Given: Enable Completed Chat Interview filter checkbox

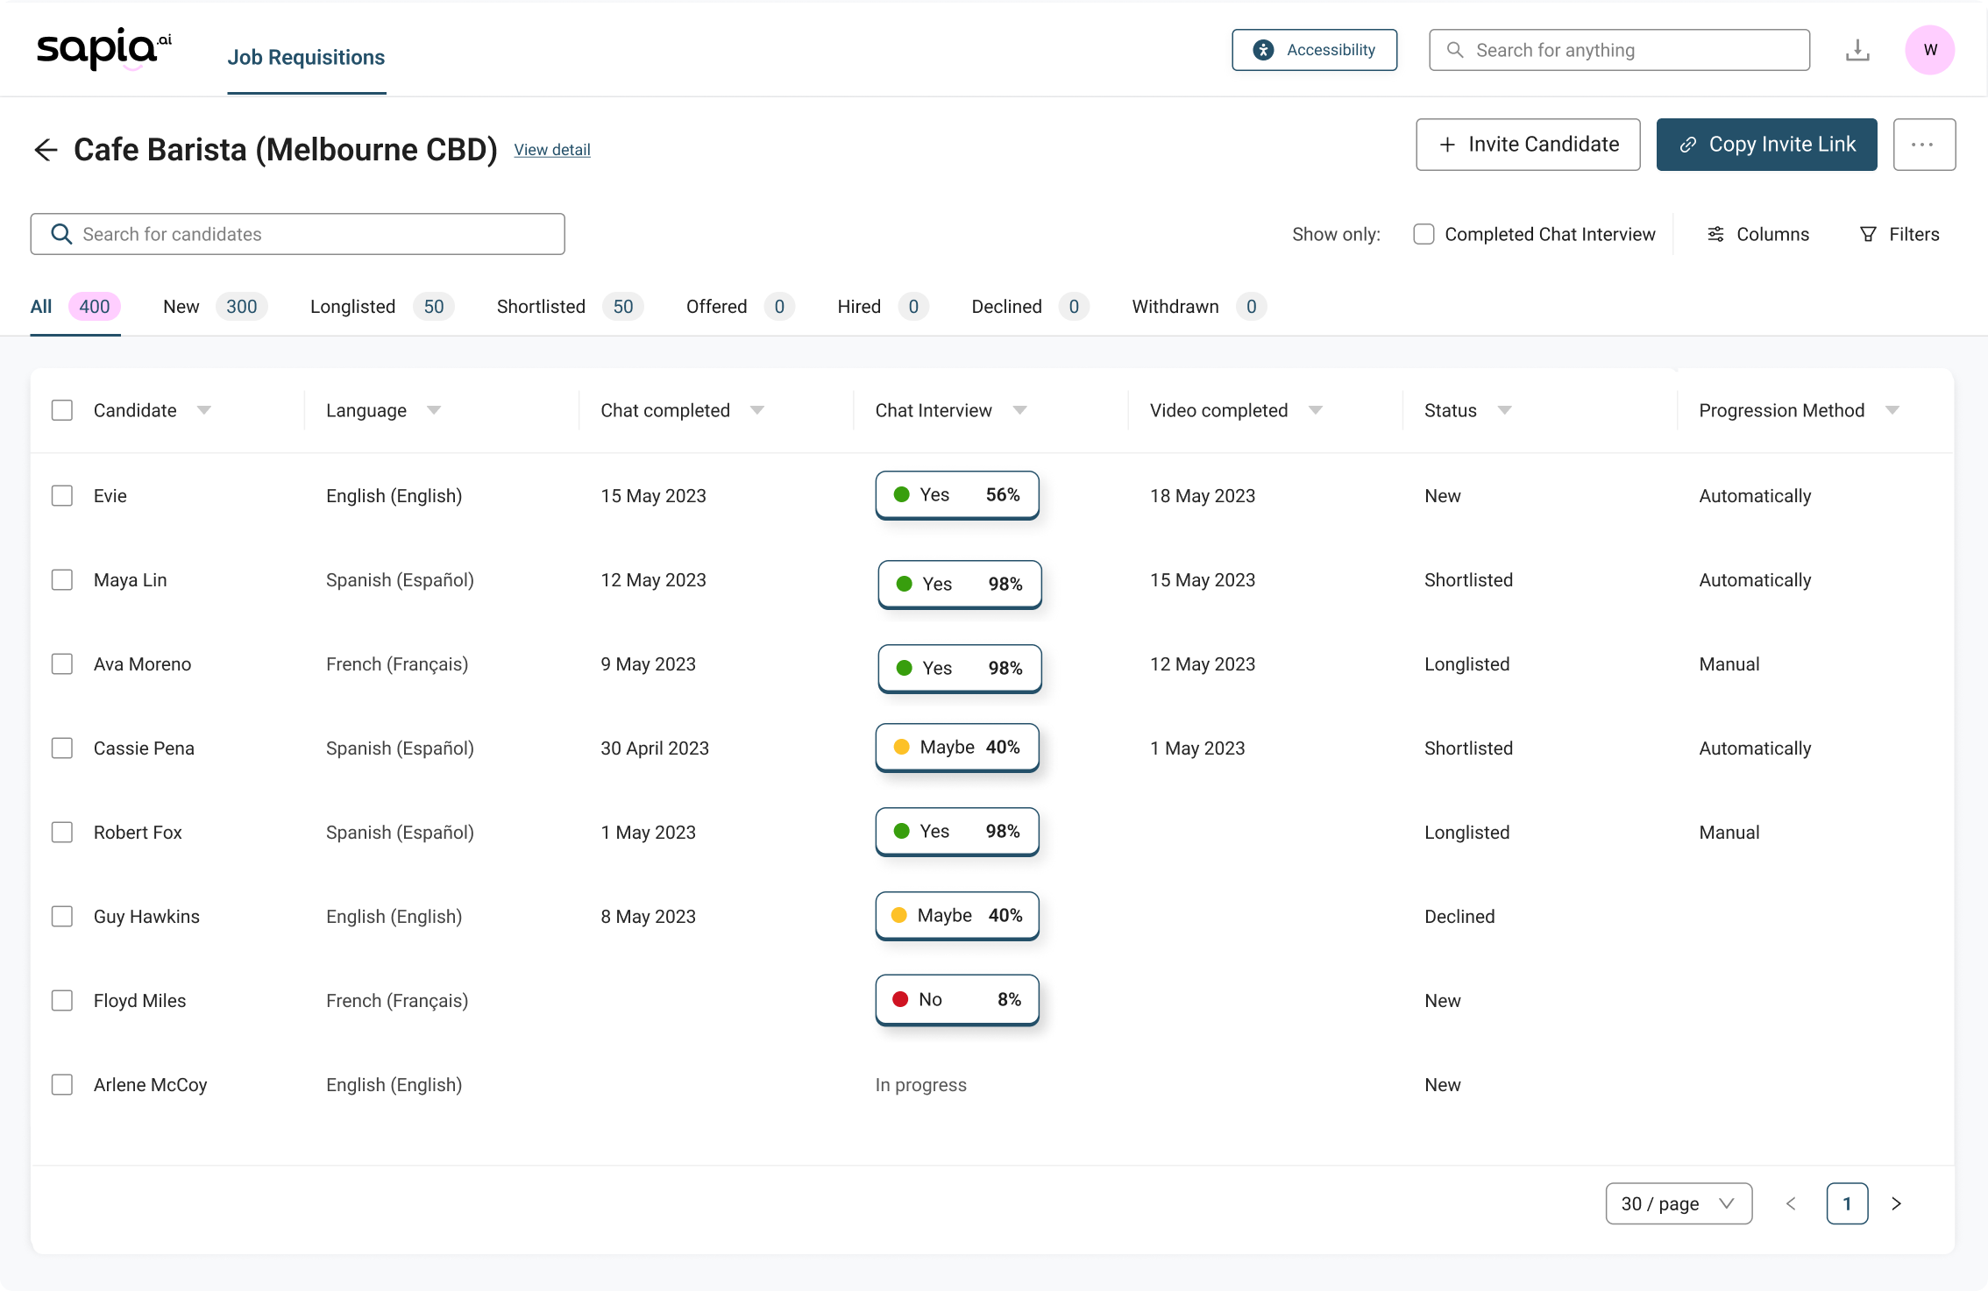Looking at the screenshot, I should [x=1424, y=234].
